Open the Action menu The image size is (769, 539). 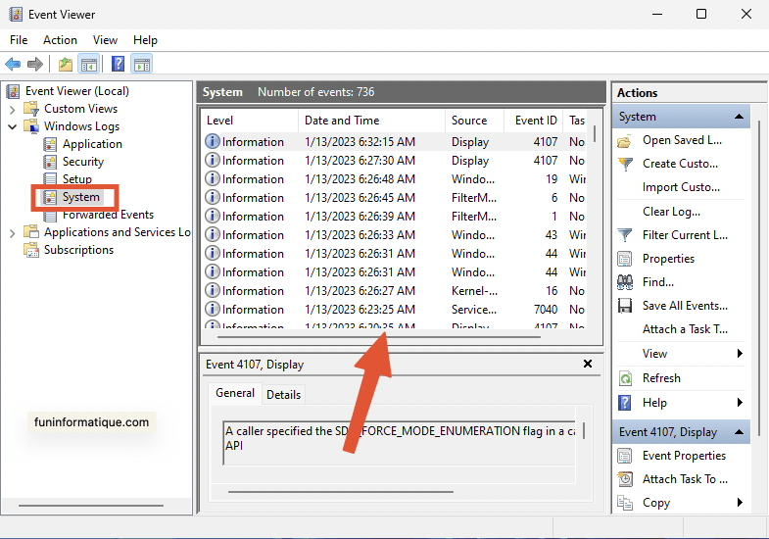(60, 40)
